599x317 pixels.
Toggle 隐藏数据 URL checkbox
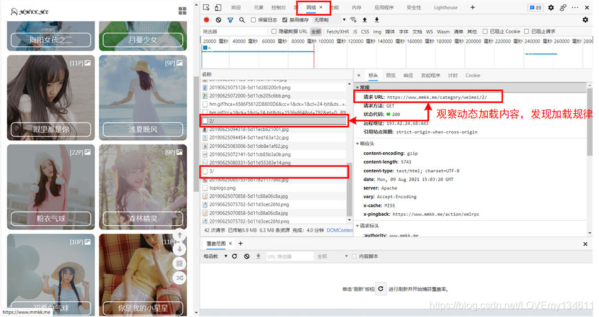tap(274, 31)
